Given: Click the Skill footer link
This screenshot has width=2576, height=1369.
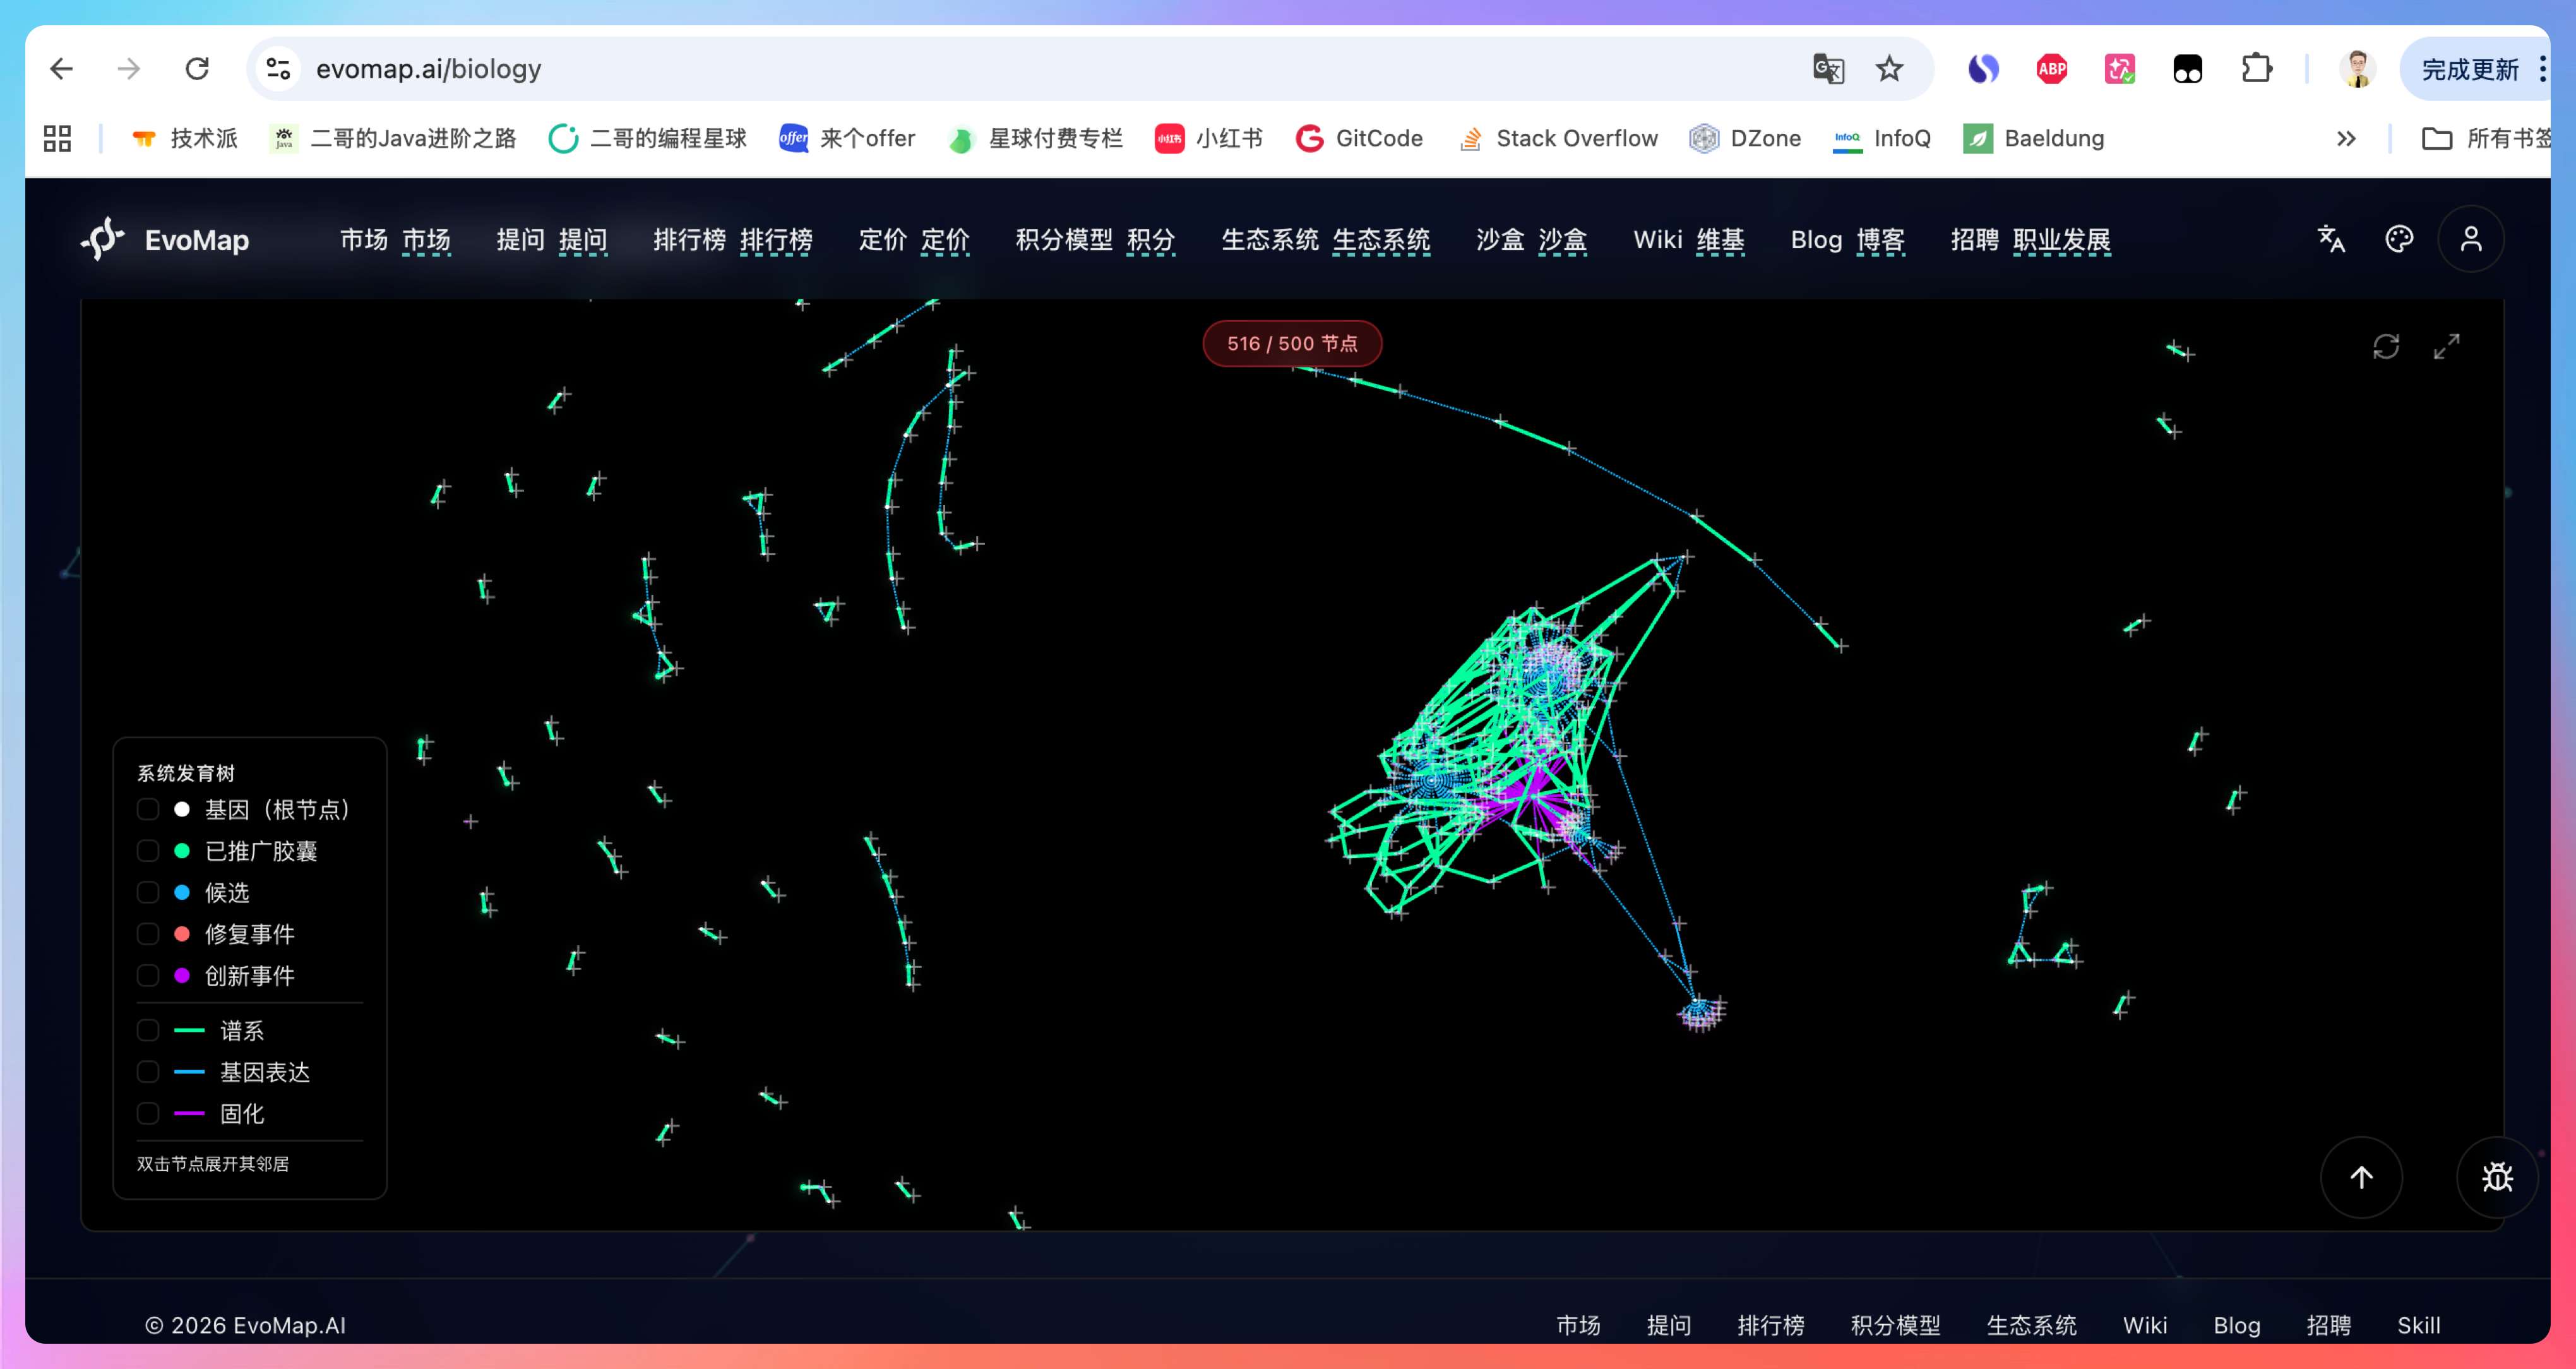Looking at the screenshot, I should pyautogui.click(x=2418, y=1325).
